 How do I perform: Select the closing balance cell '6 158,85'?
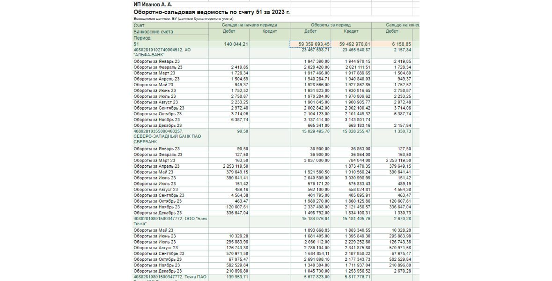(x=392, y=44)
